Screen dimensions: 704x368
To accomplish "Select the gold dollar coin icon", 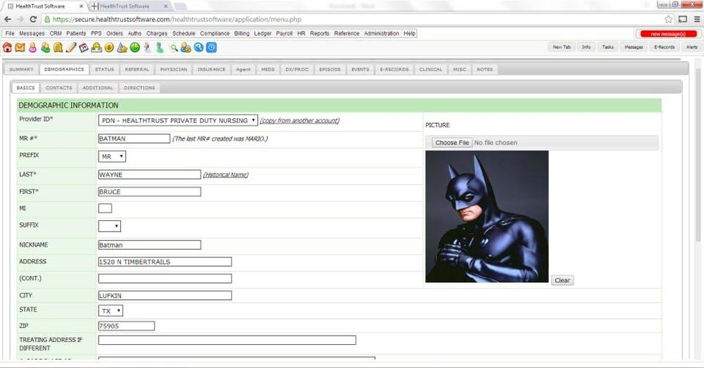I will pos(109,48).
